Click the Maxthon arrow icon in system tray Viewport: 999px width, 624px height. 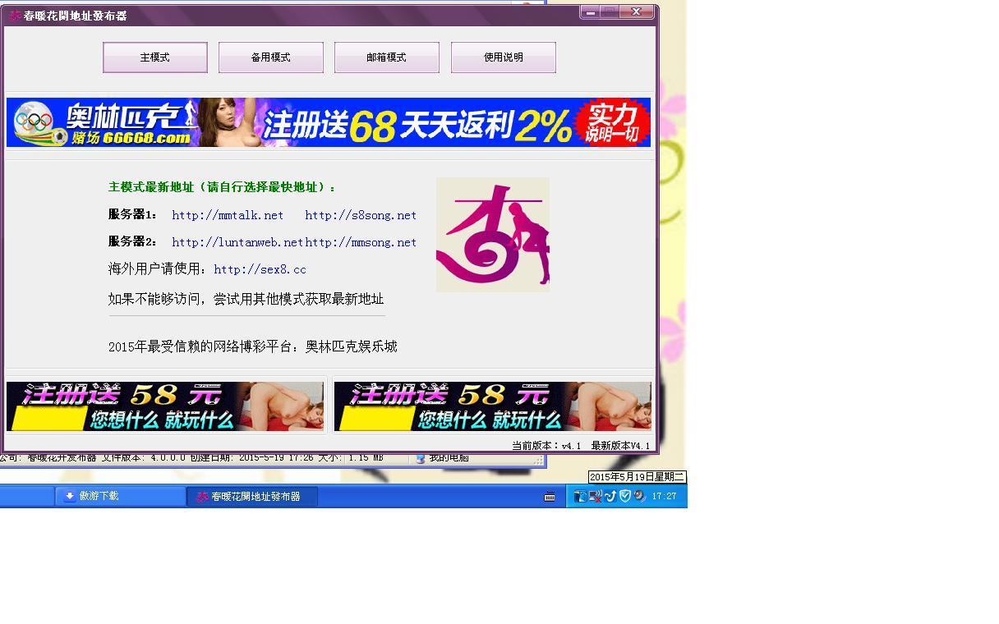(x=610, y=496)
